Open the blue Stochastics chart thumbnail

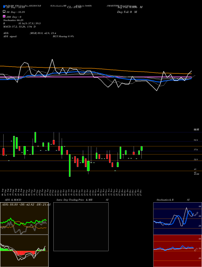(177, 218)
